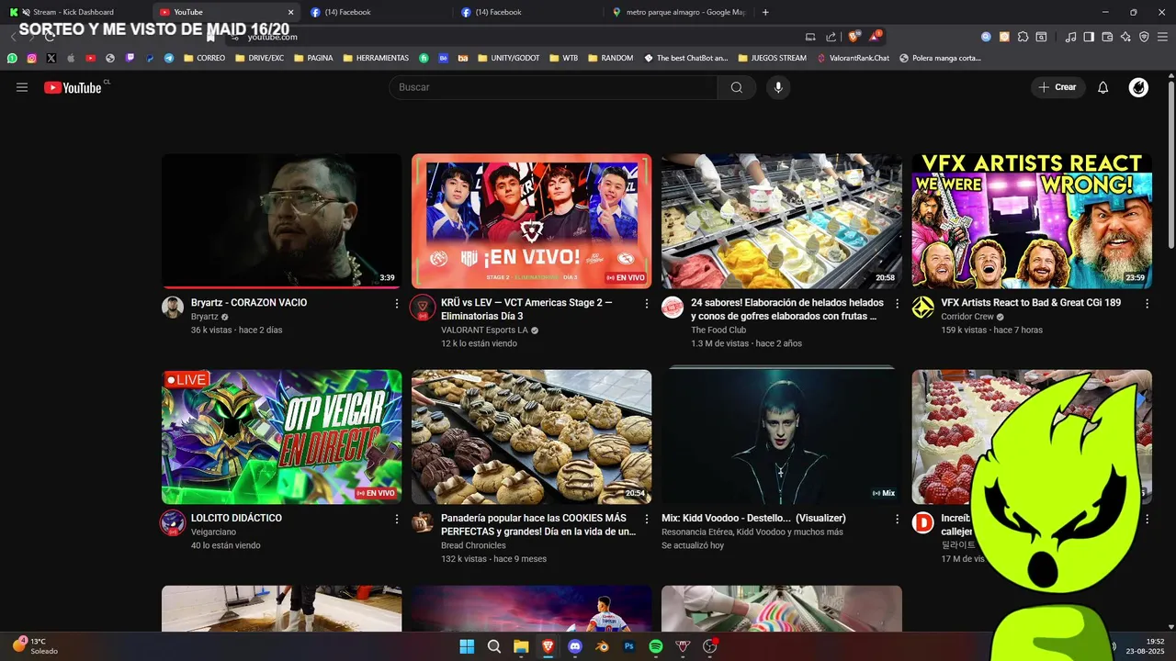
Task: Open the CORREO bookmarks folder
Action: click(x=204, y=58)
